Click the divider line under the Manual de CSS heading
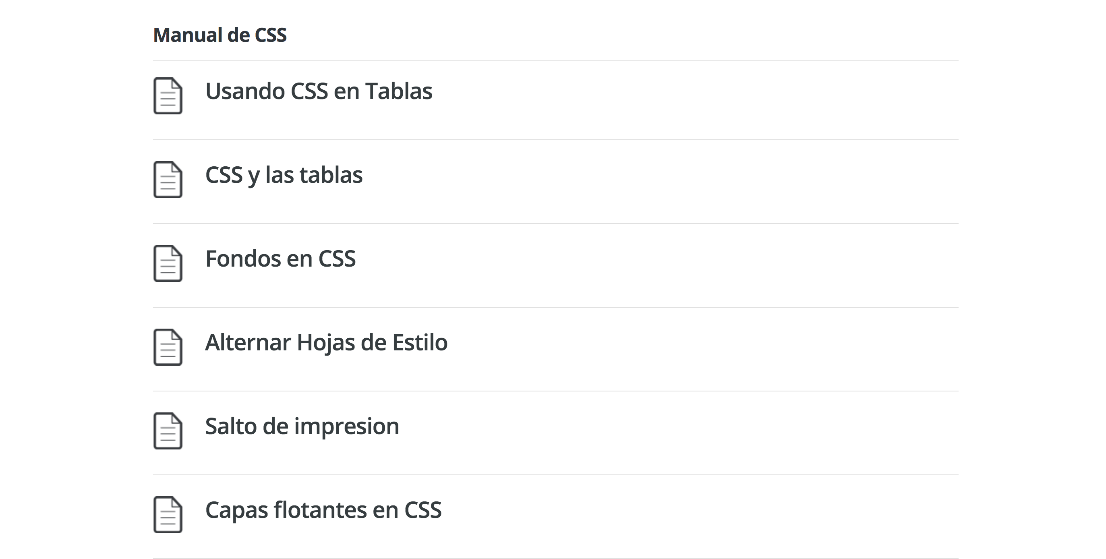Viewport: 1106px width, 559px height. pyautogui.click(x=555, y=61)
